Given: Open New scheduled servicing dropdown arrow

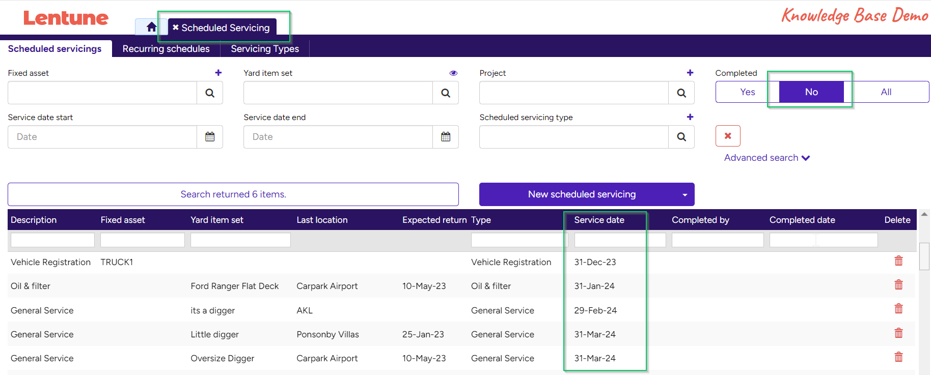Looking at the screenshot, I should point(684,195).
